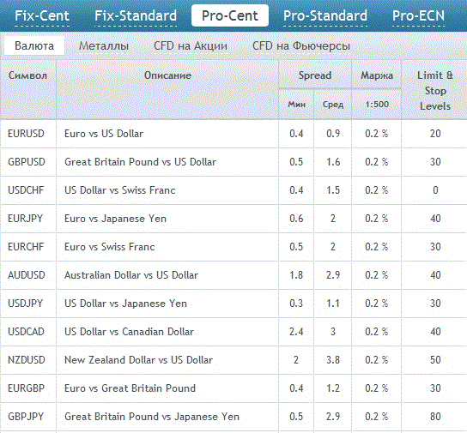
Task: Click the NZDUSD symbol row
Action: (233, 360)
